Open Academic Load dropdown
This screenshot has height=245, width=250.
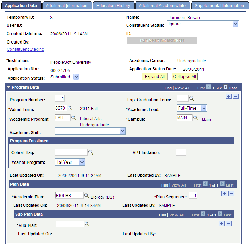coord(204,108)
